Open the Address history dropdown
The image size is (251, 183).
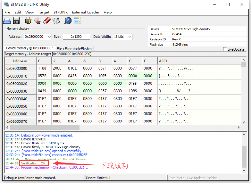[x=49, y=37]
